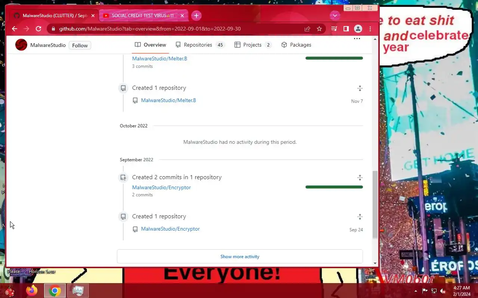Click the taskbar clock showing 4:27 AM
The width and height of the screenshot is (478, 298).
(x=462, y=291)
